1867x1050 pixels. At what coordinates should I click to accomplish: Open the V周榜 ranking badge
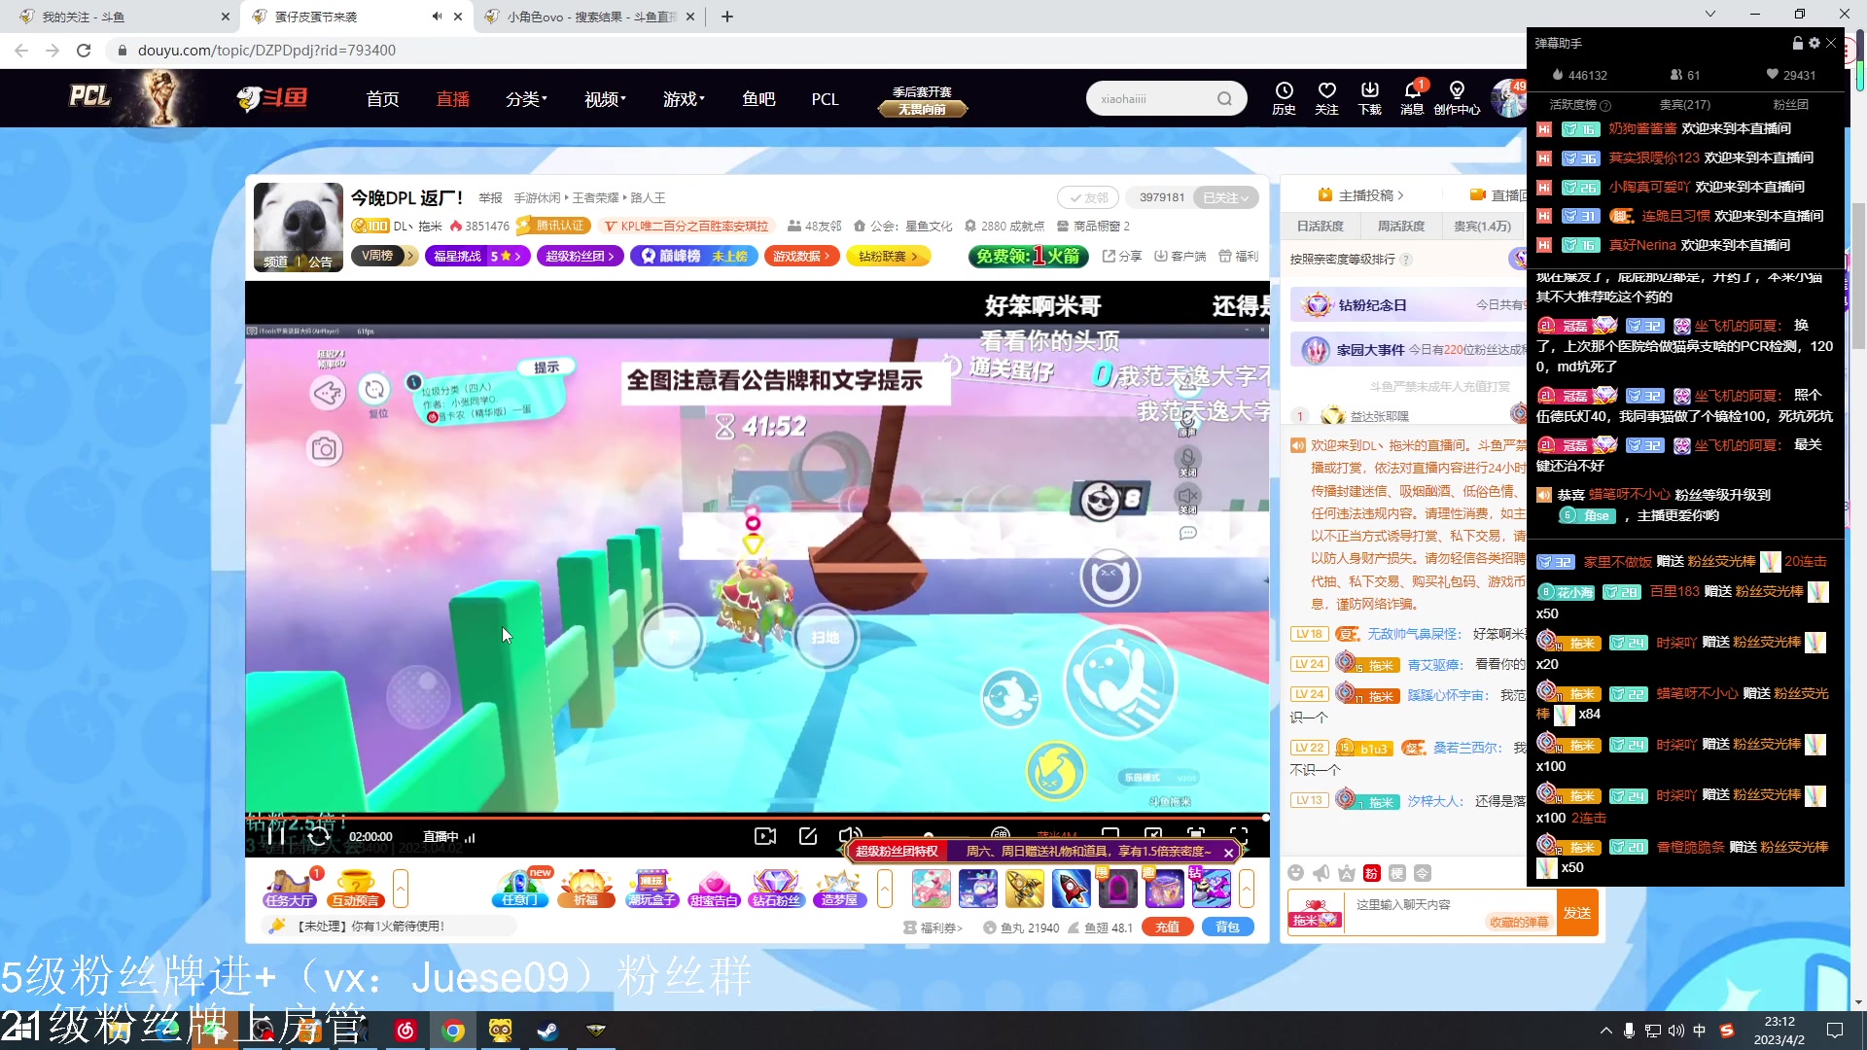tap(383, 256)
